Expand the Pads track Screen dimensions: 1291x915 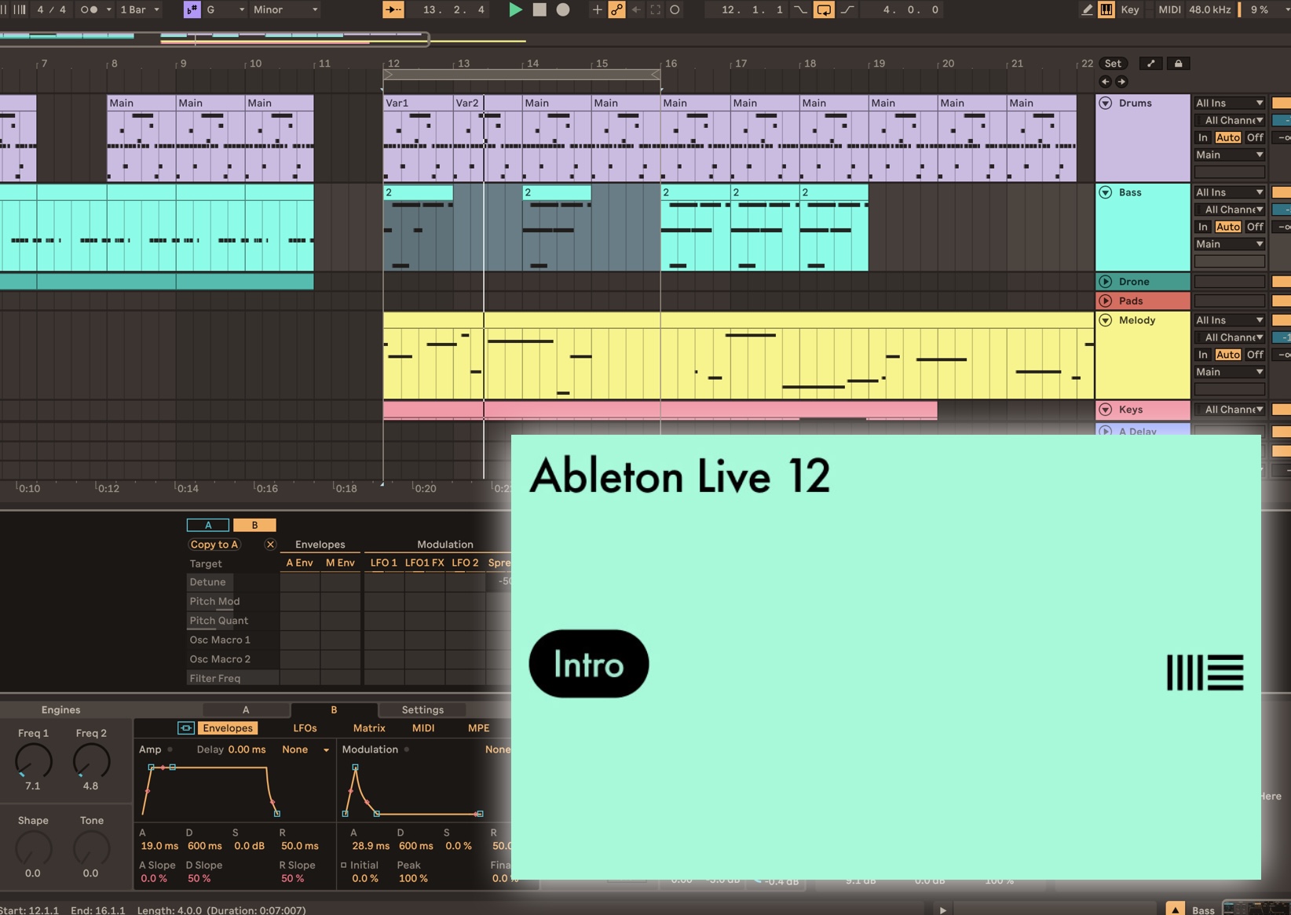click(x=1106, y=301)
